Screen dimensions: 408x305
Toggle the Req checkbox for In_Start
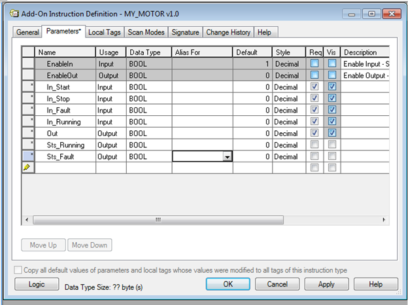[x=315, y=86]
